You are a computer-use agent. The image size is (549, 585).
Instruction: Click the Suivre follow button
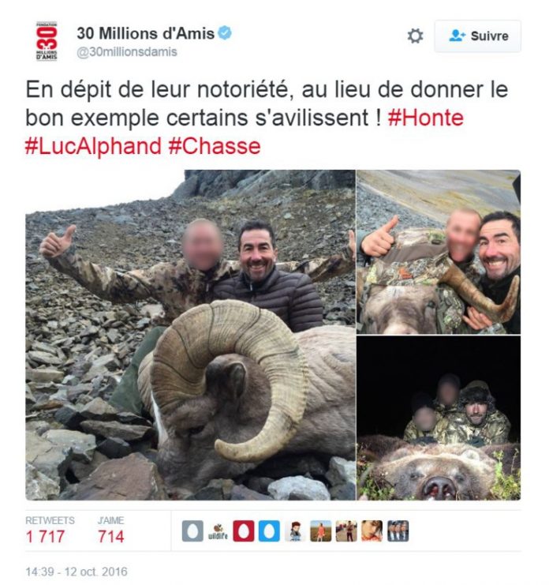click(x=477, y=36)
